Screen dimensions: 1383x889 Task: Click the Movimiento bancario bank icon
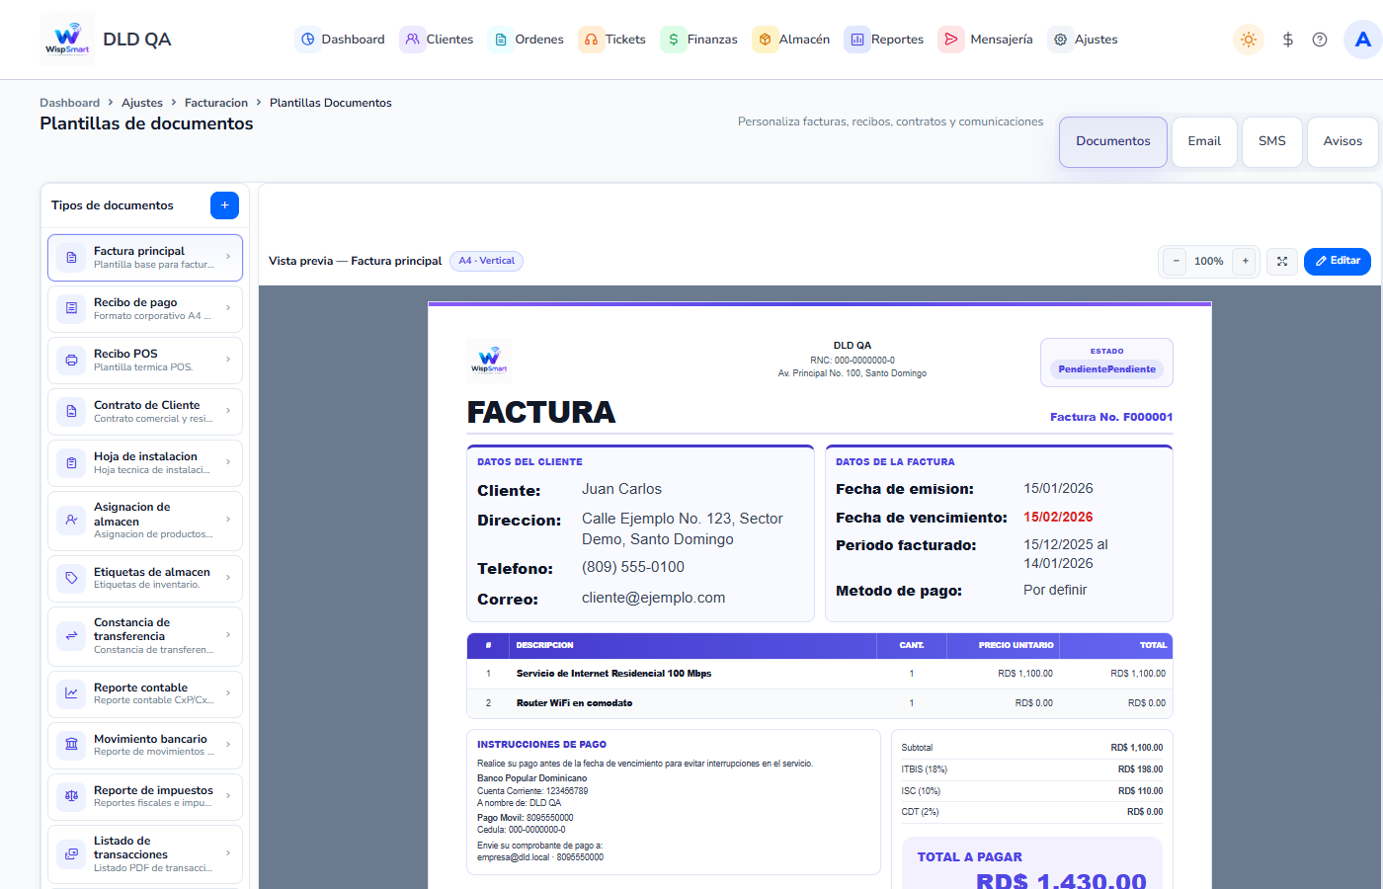click(71, 745)
